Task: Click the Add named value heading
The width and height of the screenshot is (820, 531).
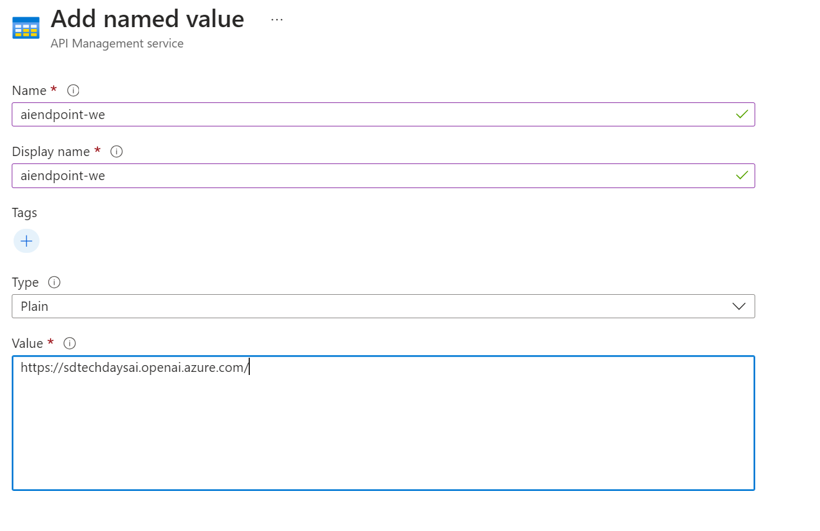Action: (x=147, y=19)
